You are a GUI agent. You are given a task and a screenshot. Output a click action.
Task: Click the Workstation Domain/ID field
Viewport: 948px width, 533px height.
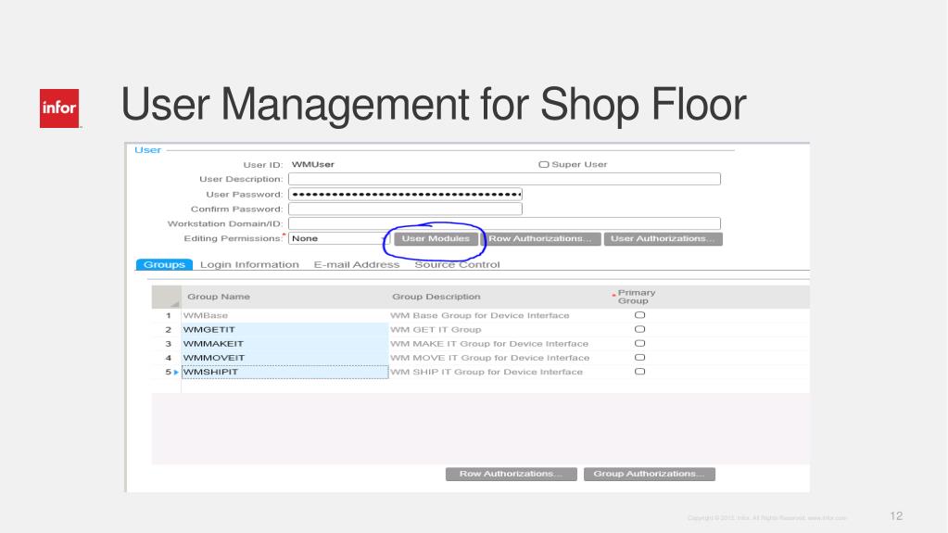[x=504, y=223]
